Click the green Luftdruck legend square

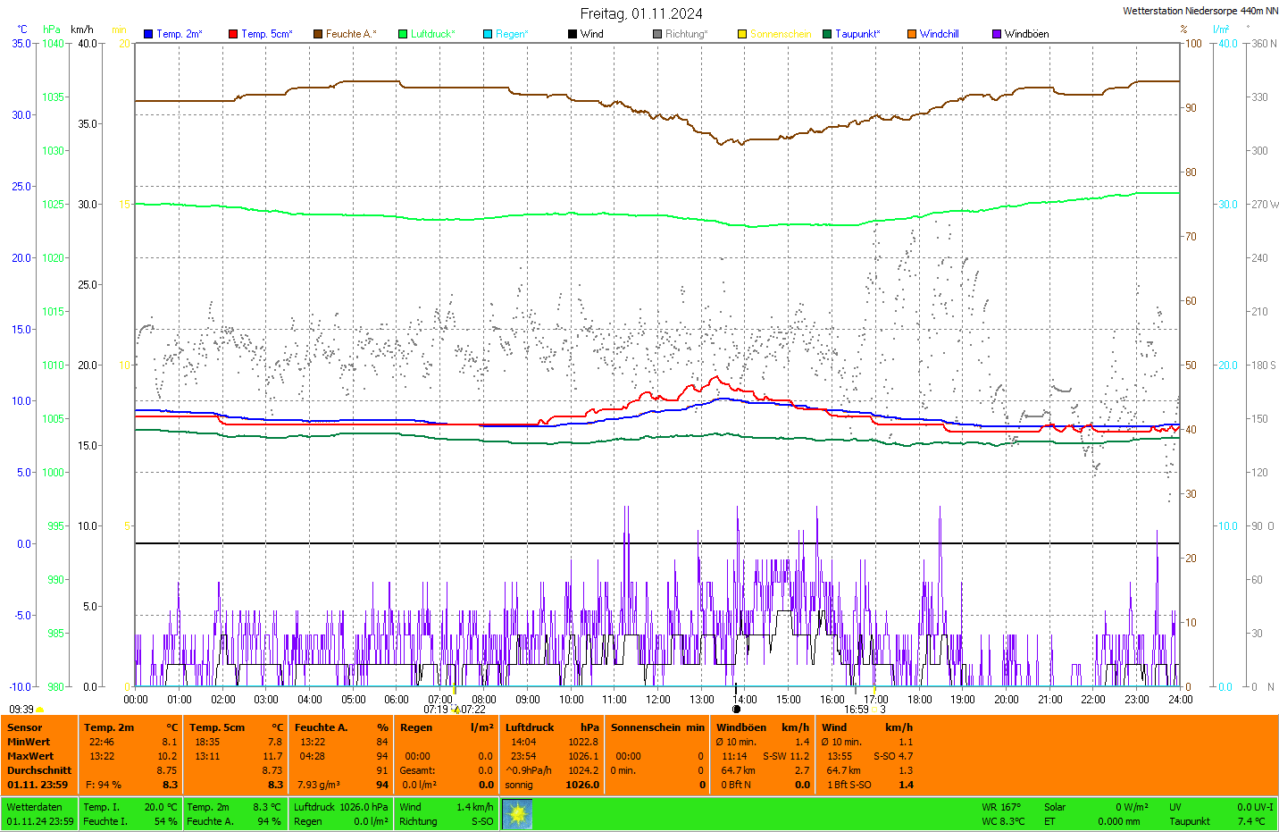pyautogui.click(x=403, y=34)
